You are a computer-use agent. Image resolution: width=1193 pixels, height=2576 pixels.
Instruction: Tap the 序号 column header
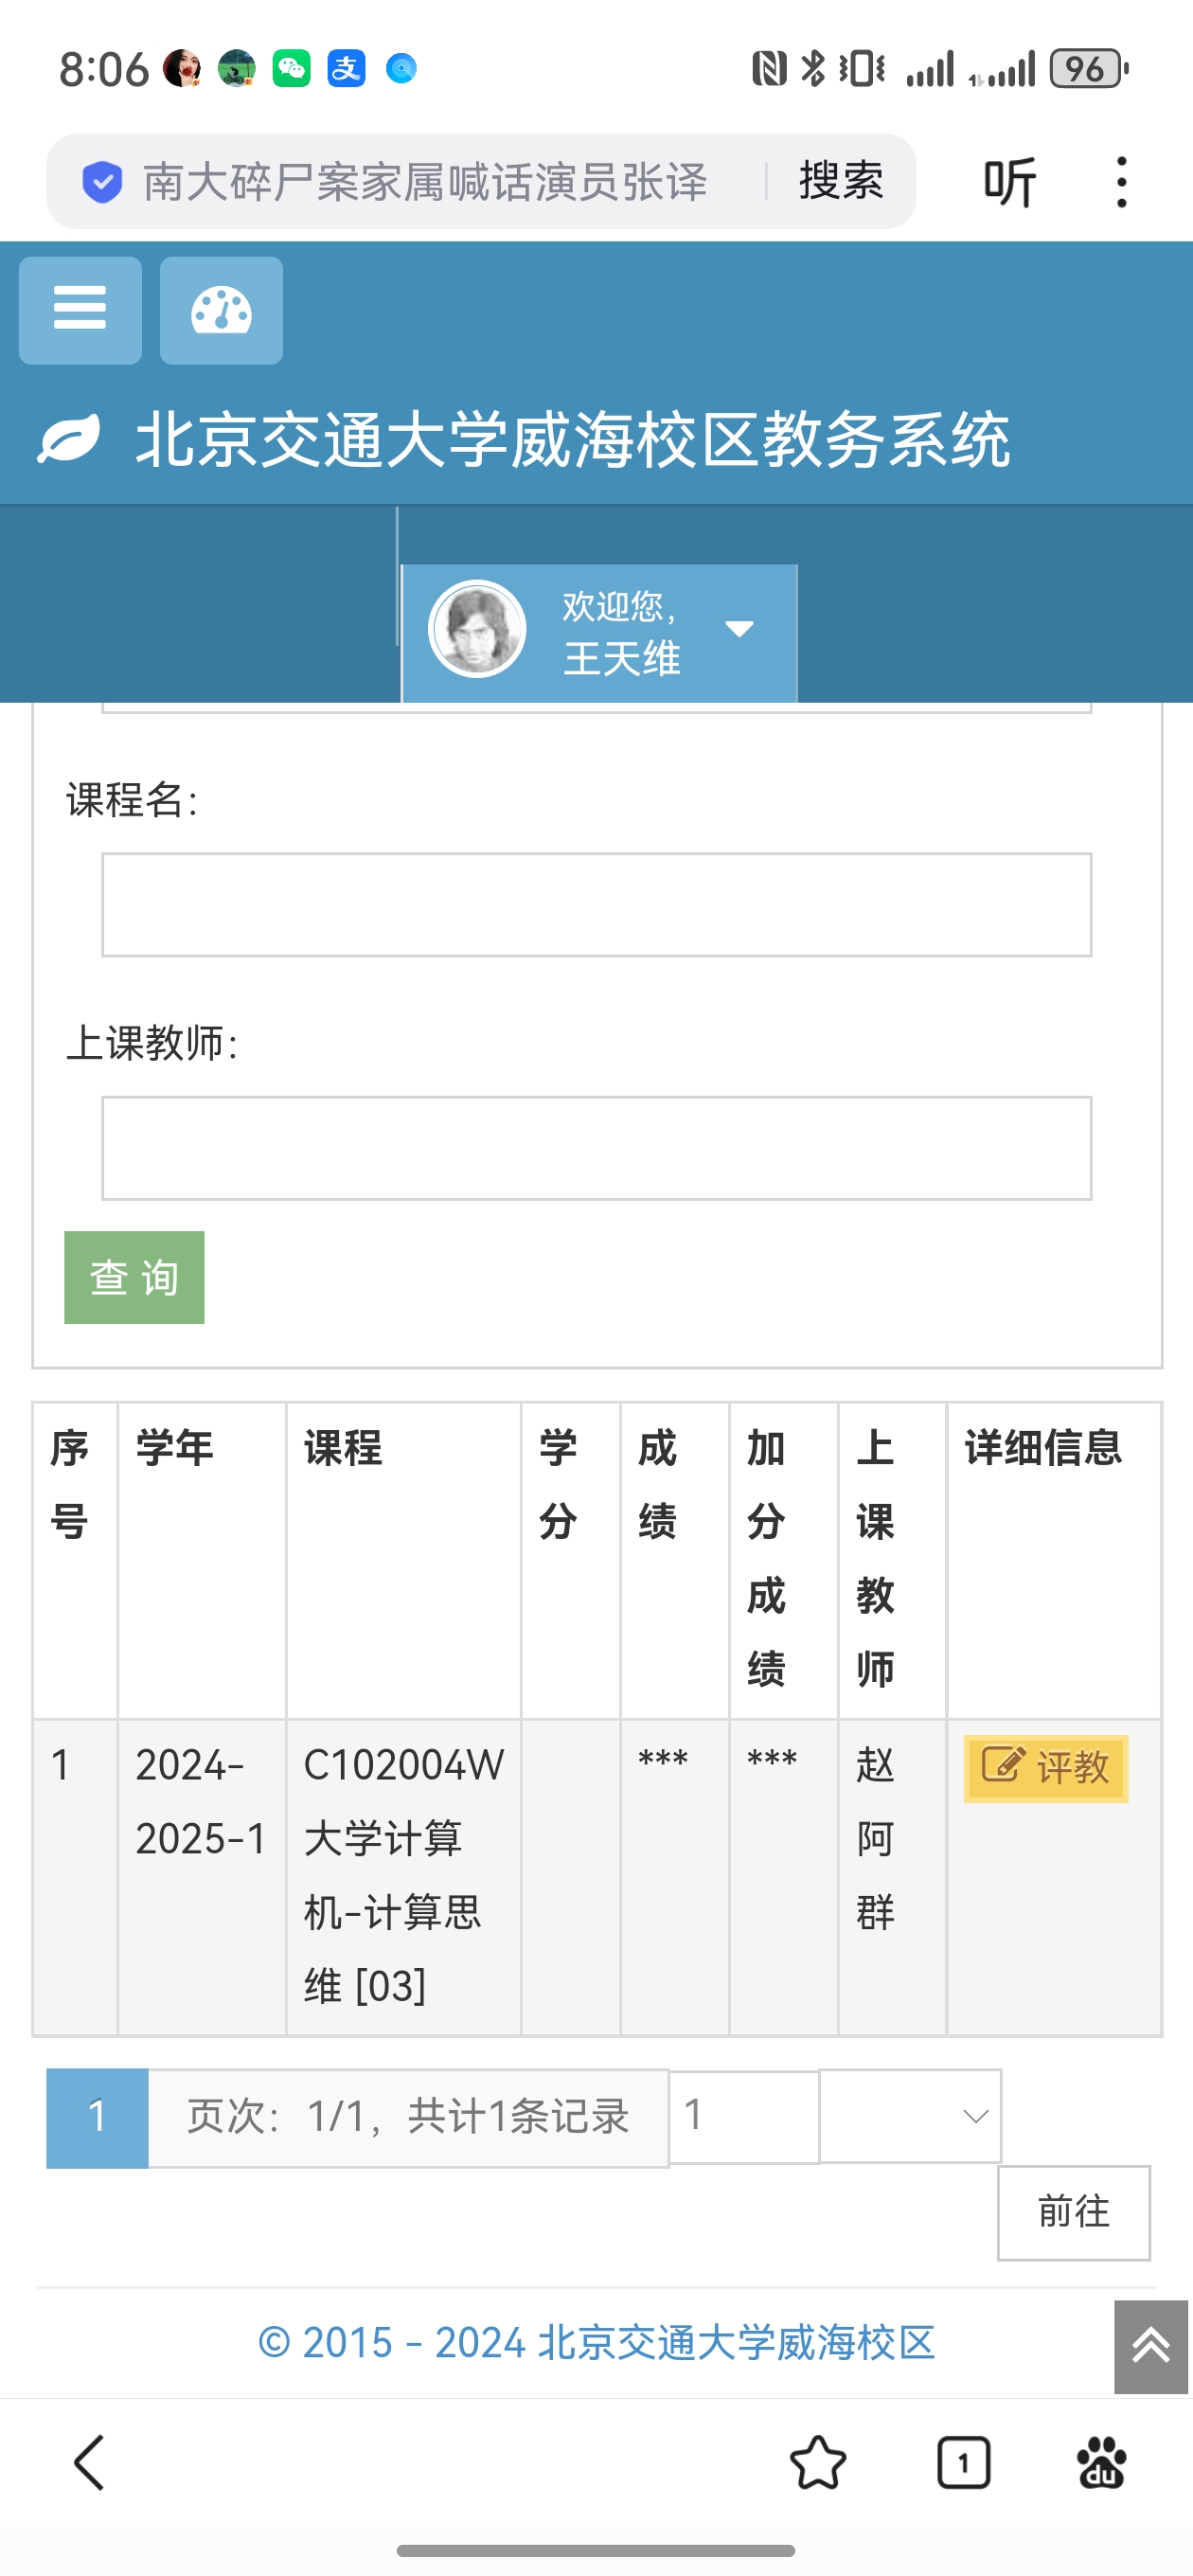[x=76, y=1559]
